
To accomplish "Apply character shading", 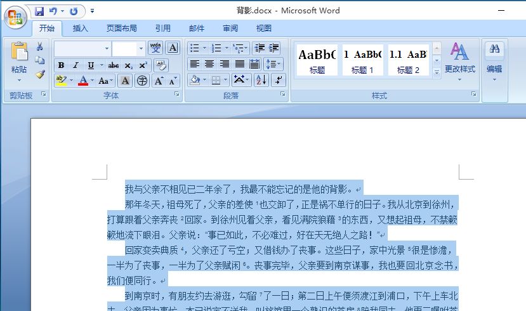I will [125, 81].
